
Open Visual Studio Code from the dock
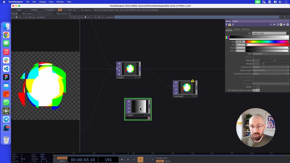click(6, 69)
